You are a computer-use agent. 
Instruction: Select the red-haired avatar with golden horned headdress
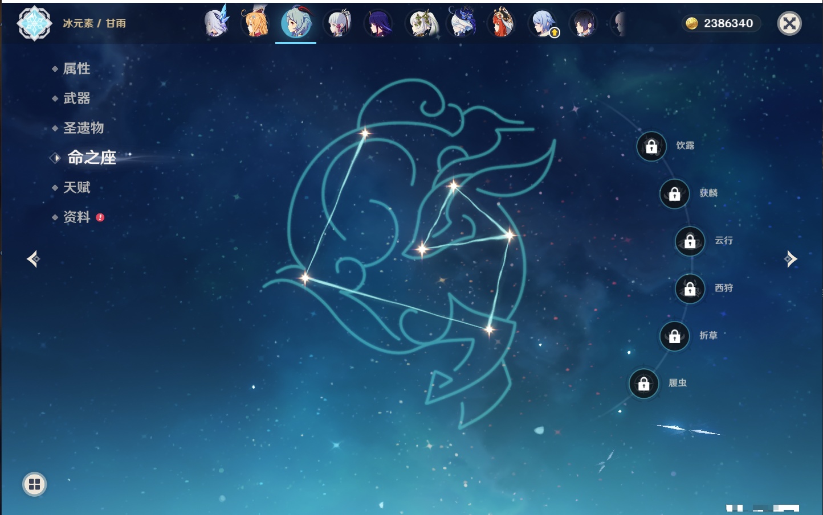[x=502, y=23]
